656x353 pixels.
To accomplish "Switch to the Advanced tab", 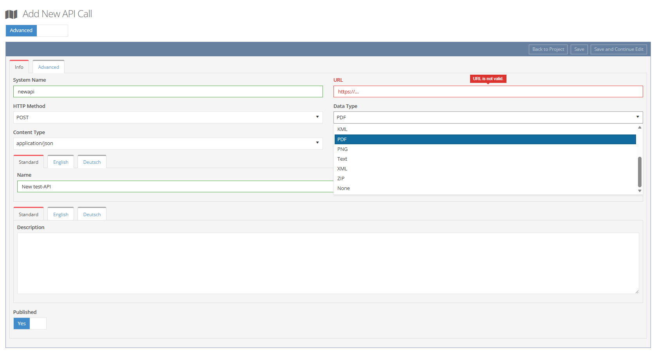I will (x=49, y=67).
